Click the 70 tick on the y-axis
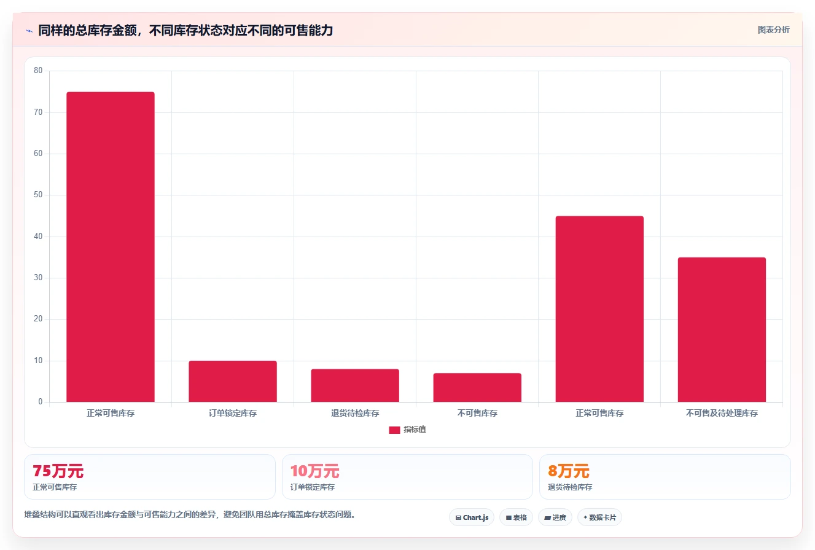Viewport: 815px width, 550px height. pos(38,112)
